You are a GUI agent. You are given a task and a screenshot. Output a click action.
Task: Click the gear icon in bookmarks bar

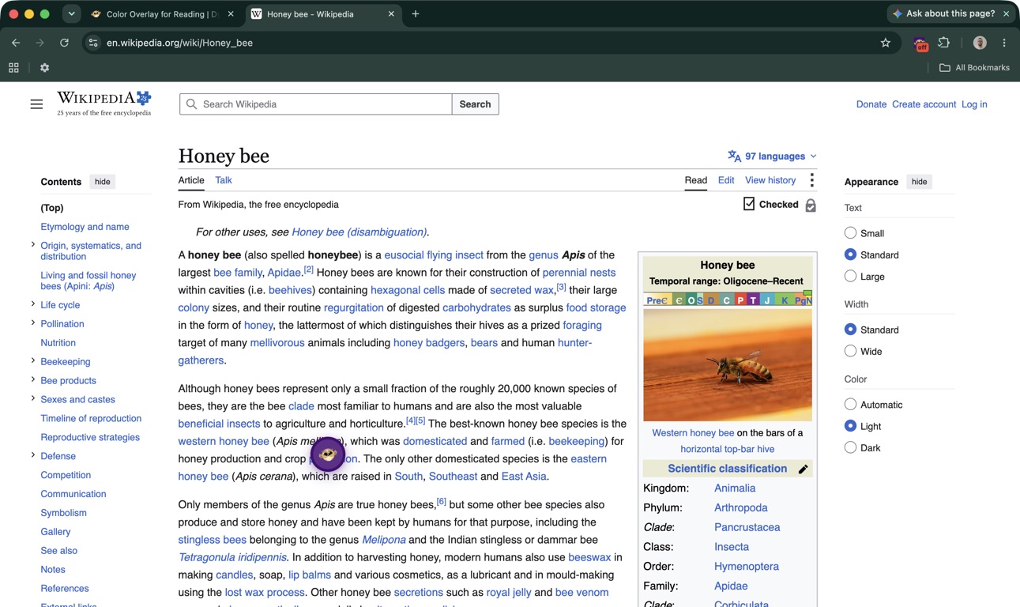point(44,68)
